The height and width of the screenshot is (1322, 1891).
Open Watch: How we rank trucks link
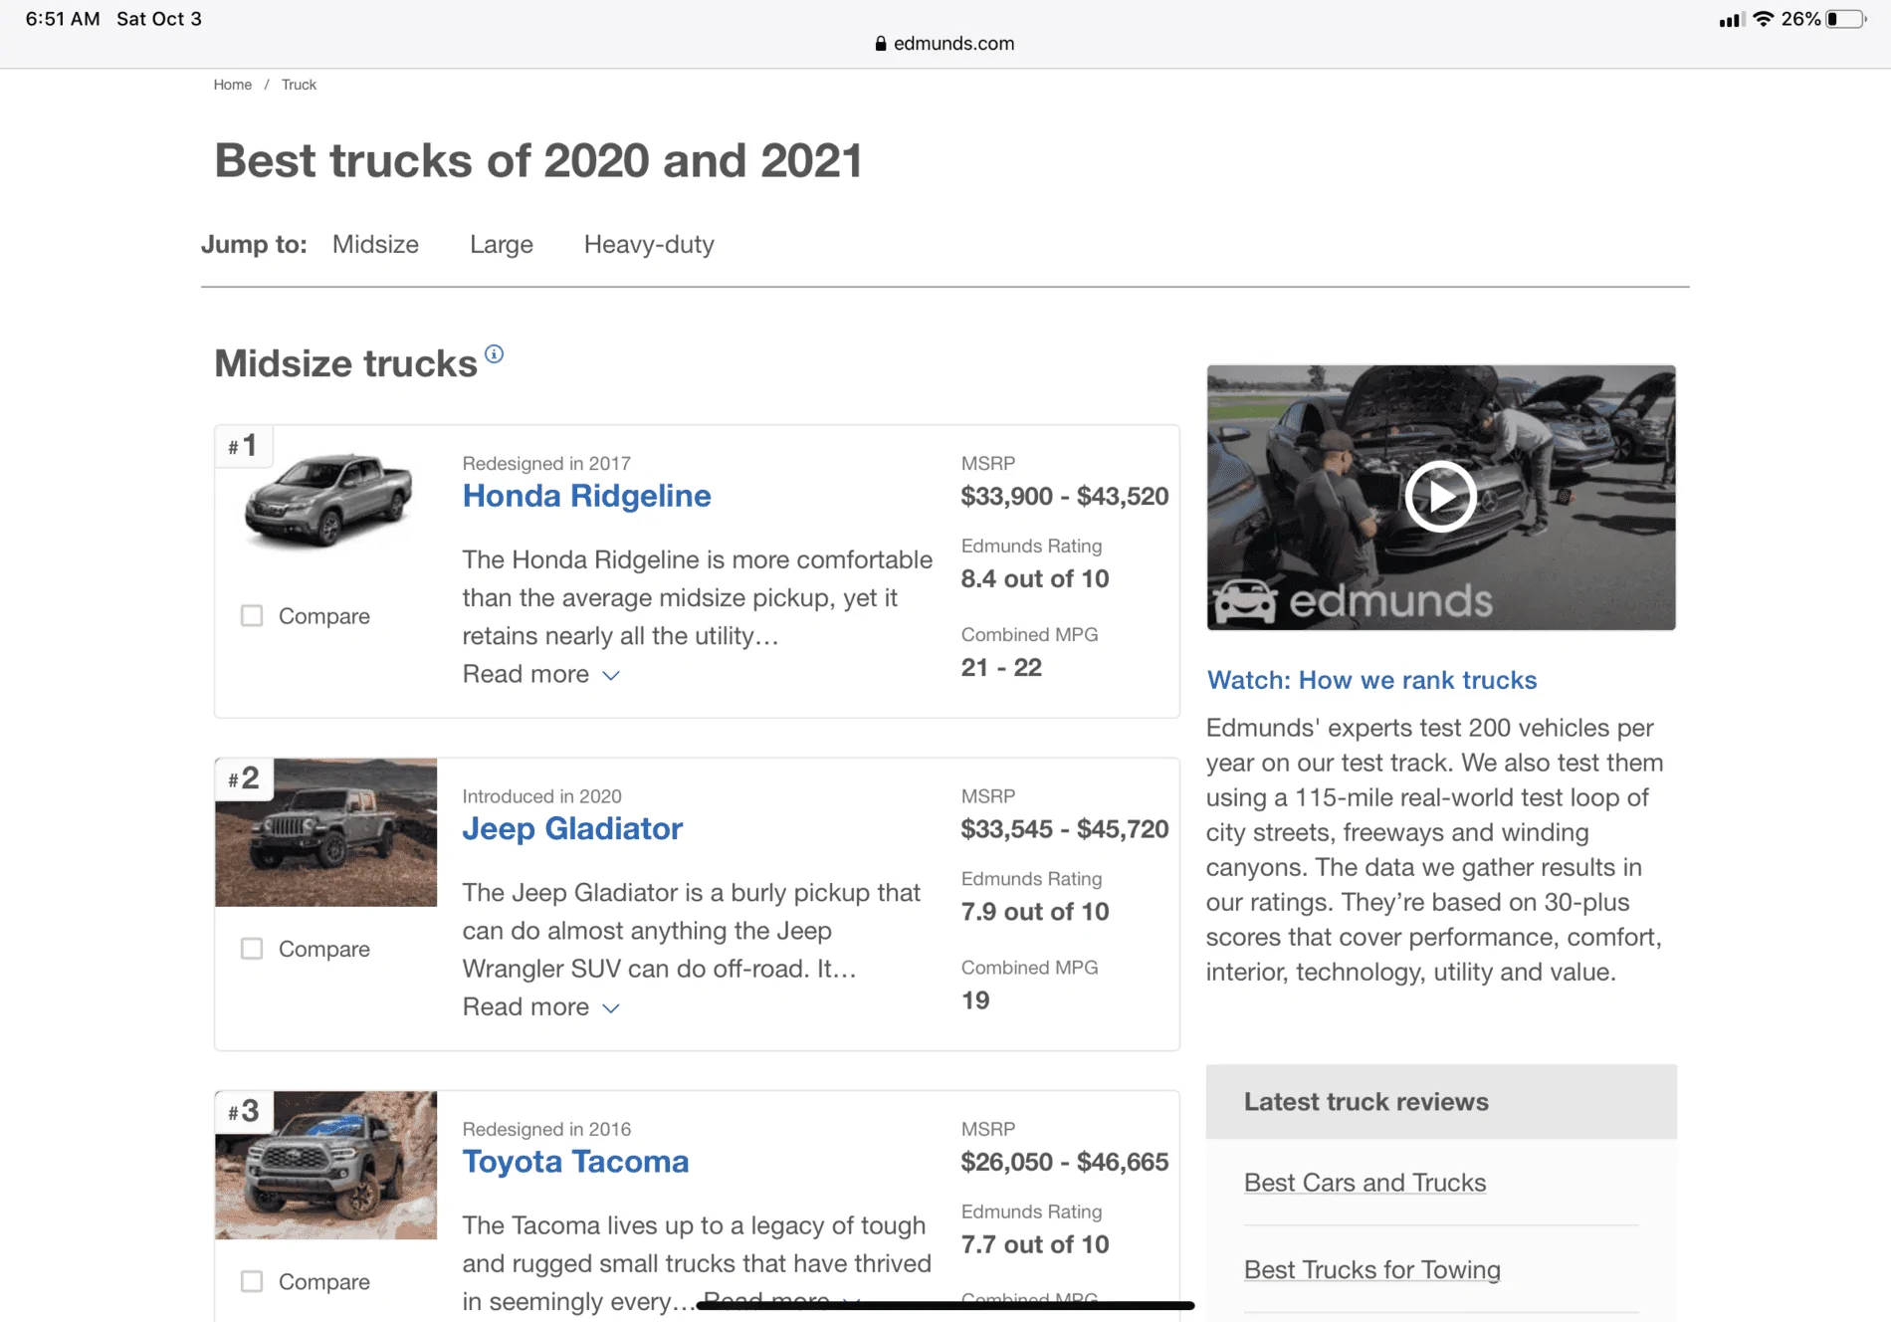point(1371,680)
